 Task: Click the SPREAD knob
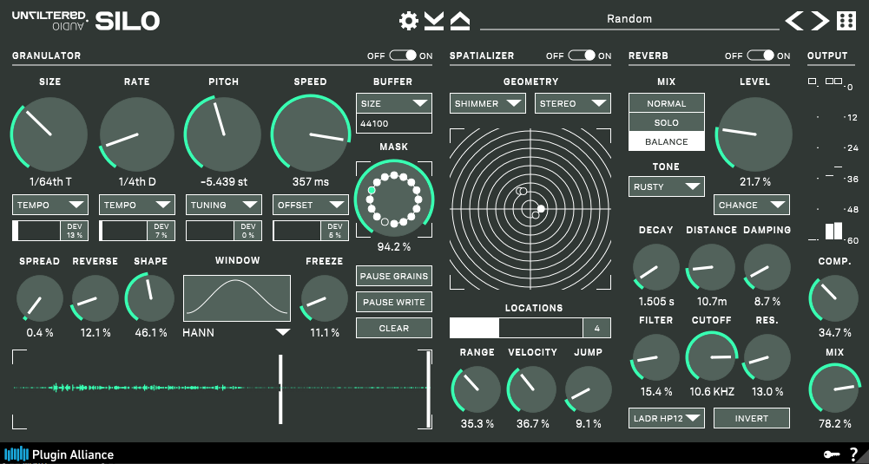(x=39, y=297)
